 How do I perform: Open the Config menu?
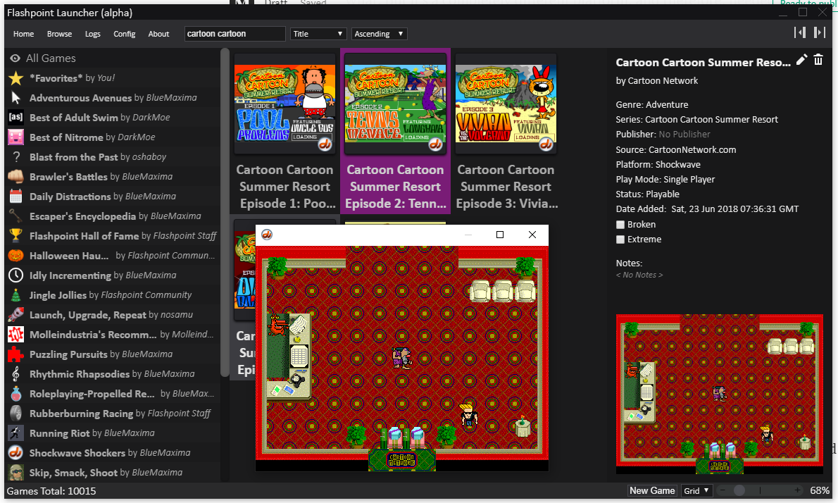124,34
